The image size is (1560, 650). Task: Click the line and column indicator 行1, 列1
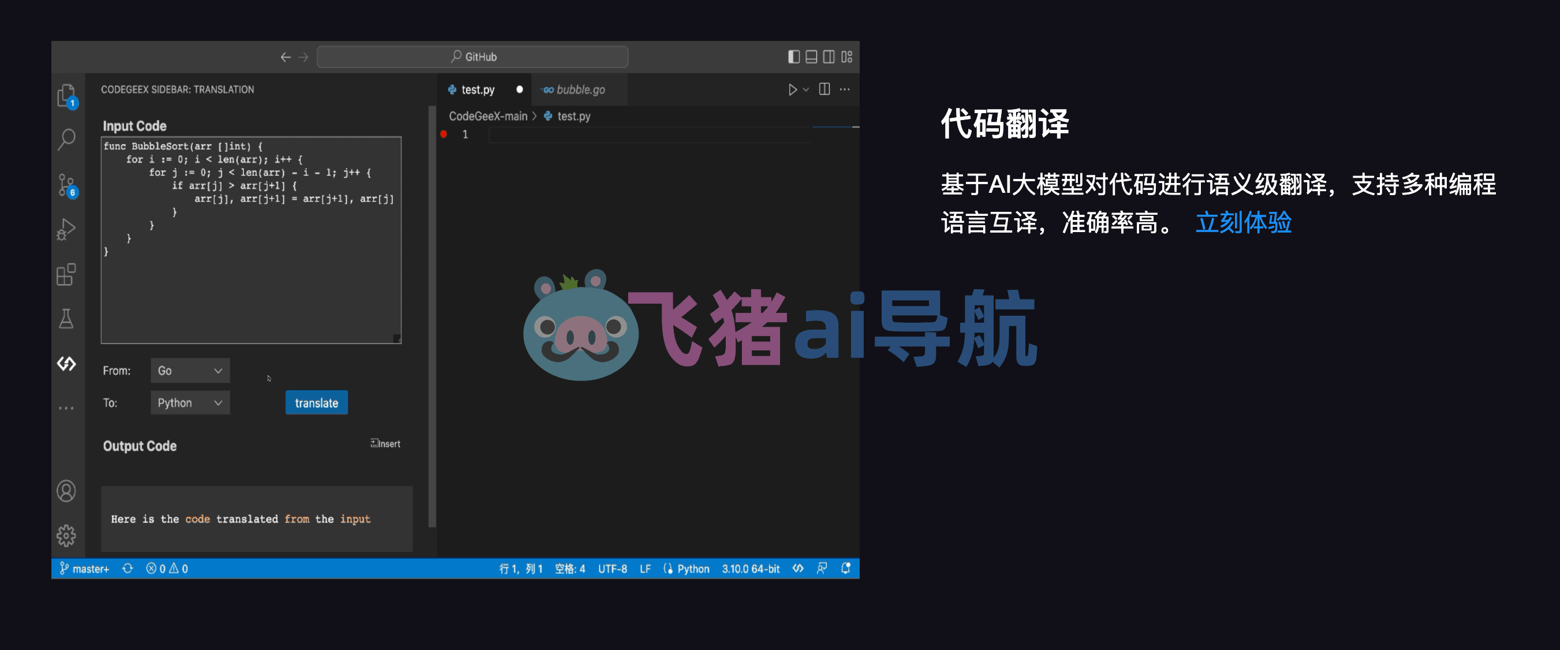tap(521, 568)
